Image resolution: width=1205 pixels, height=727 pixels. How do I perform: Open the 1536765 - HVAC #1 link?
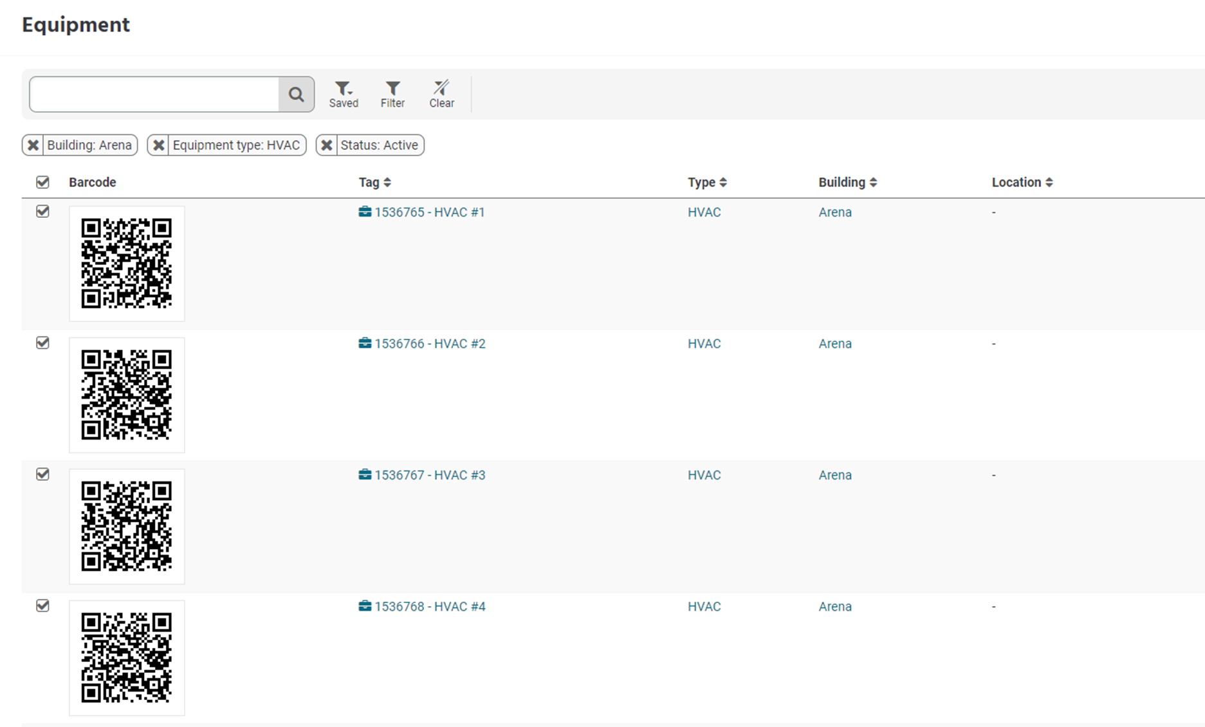429,212
